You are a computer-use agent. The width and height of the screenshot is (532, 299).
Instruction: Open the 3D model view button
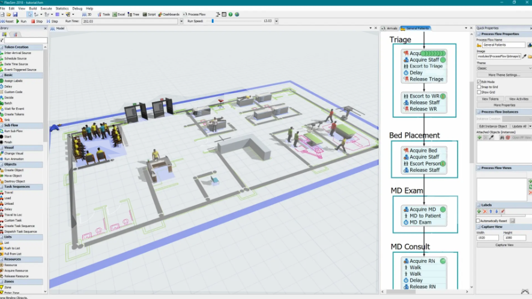click(x=87, y=14)
